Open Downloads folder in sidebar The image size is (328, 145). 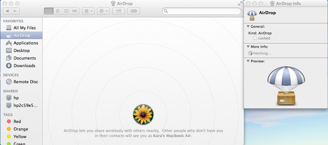21,66
